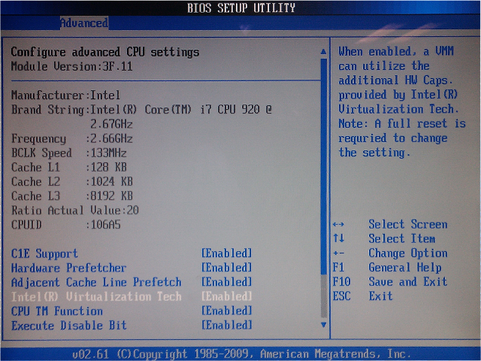Click the virtualization help text panel

402,102
